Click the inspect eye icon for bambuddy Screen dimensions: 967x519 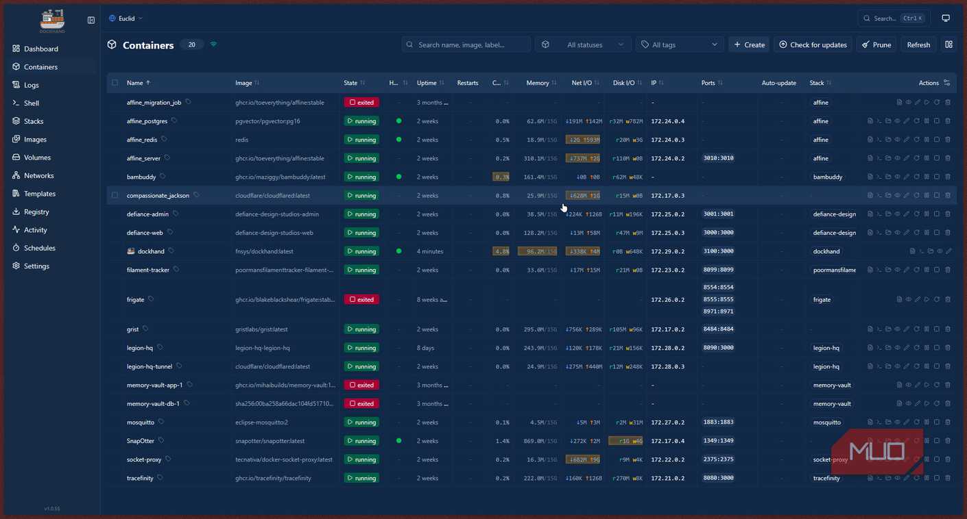pyautogui.click(x=897, y=177)
